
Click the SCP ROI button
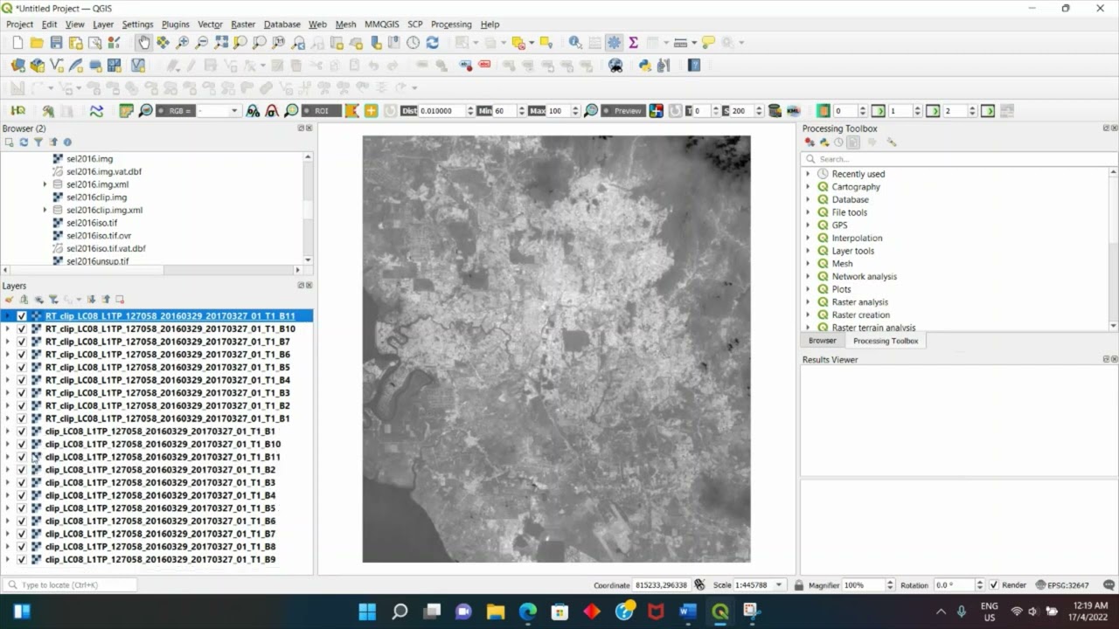click(x=322, y=111)
